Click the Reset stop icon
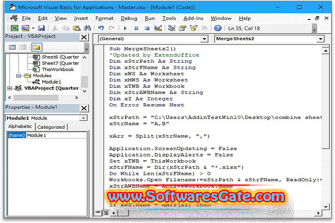Screen dimensions: 335x223 pyautogui.click(x=147, y=28)
